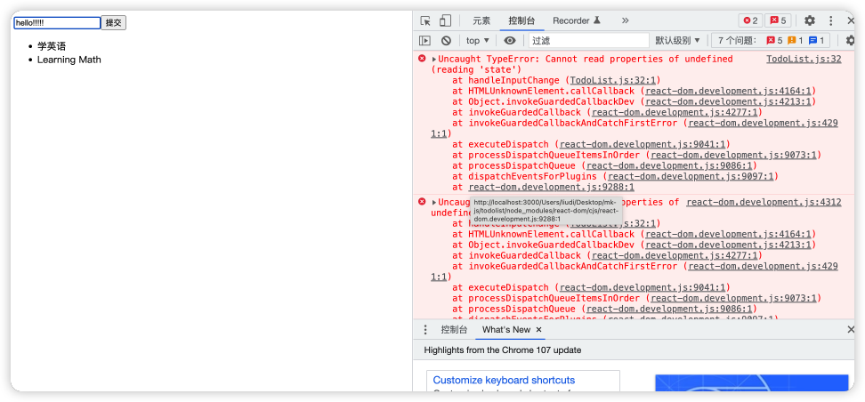Click the blue What's New thumbnail image
Screen dimensions: 865x402
click(x=751, y=383)
